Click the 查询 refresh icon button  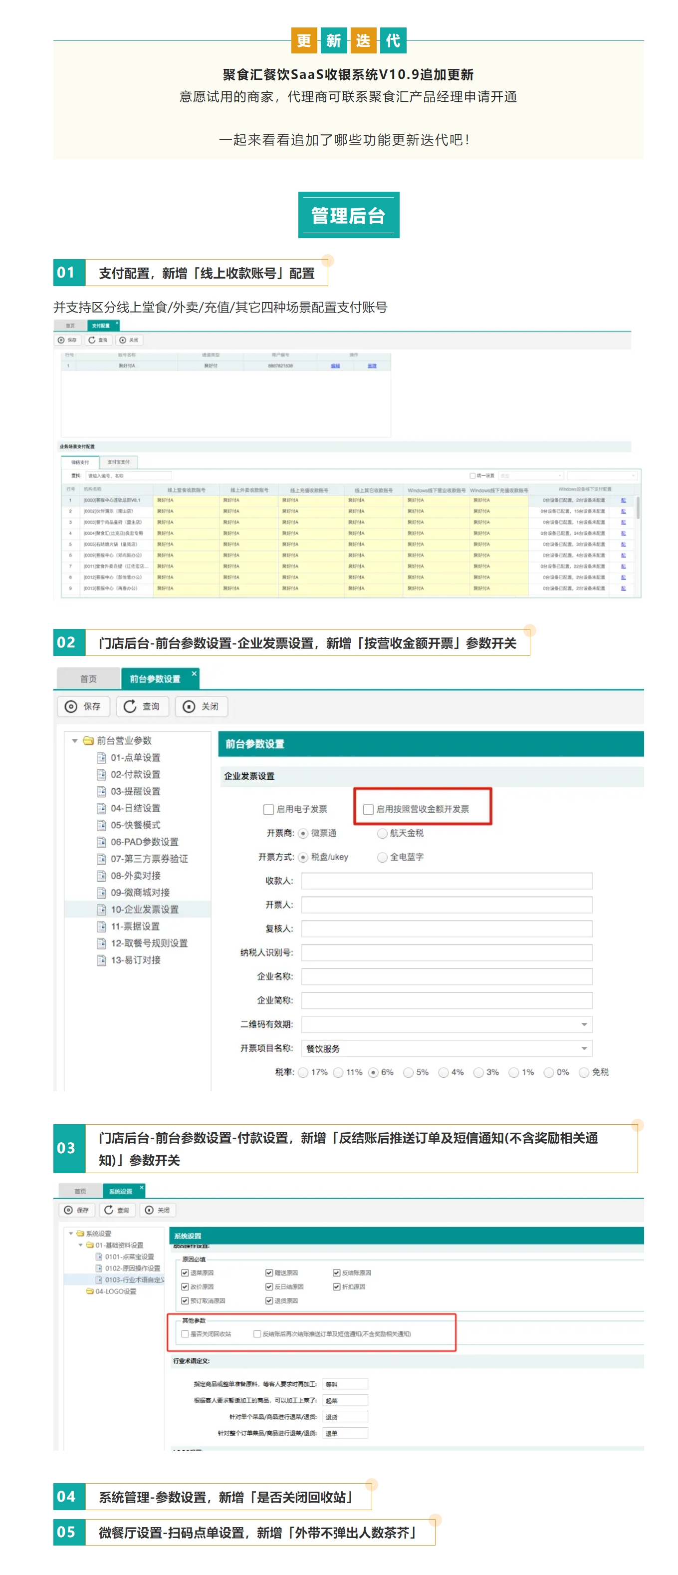point(130,706)
